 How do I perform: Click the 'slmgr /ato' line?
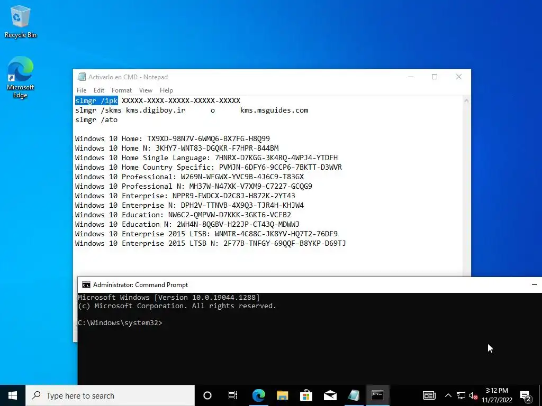(96, 120)
